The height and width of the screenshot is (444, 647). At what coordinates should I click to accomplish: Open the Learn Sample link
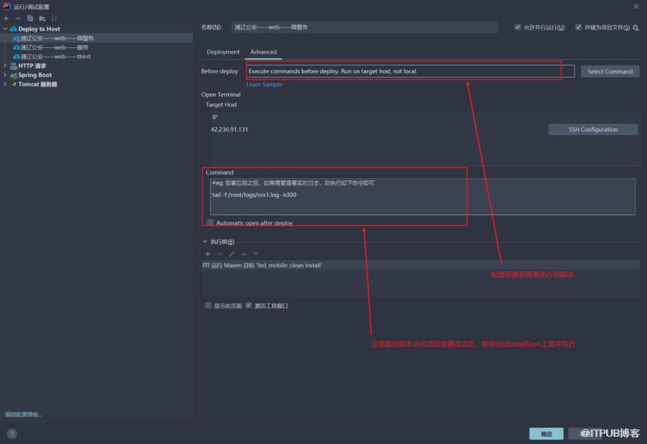pos(264,84)
